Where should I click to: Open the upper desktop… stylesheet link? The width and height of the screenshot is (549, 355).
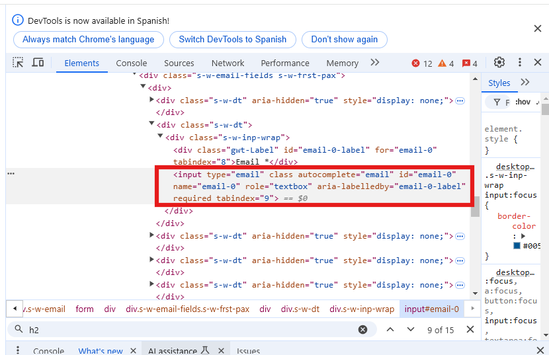[515, 167]
